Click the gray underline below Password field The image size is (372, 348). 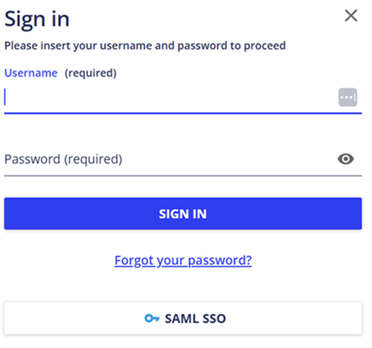click(183, 176)
